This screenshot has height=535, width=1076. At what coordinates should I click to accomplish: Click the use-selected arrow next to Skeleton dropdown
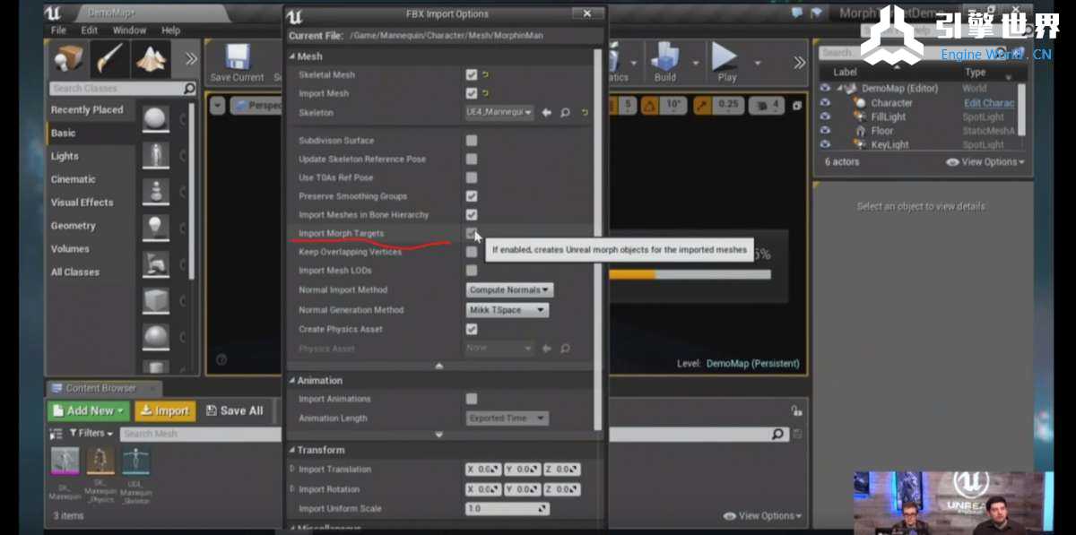(x=547, y=113)
